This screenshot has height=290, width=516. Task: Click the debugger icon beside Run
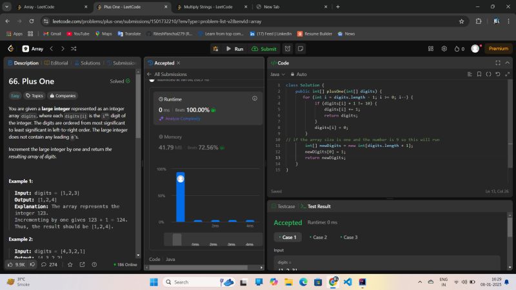point(216,49)
